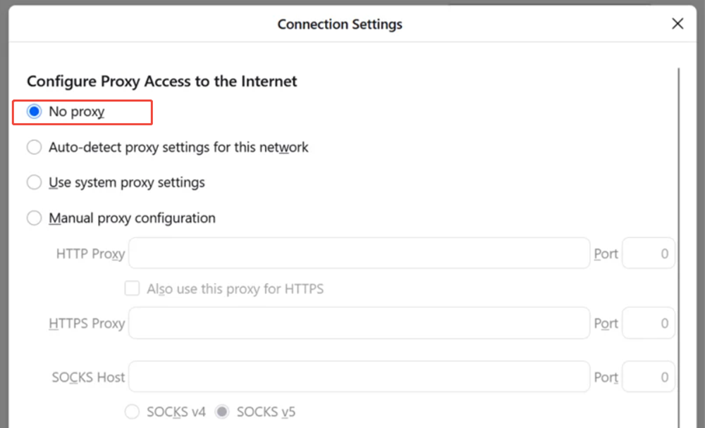Select the SOCKS v5 option
705x428 pixels.
221,412
